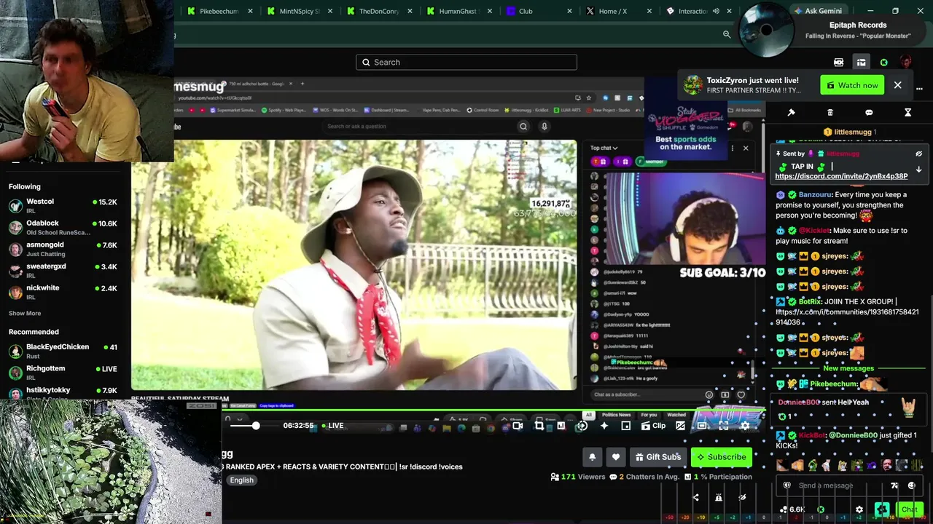933x524 pixels.
Task: Toggle theater mode on the player
Action: [x=701, y=426]
